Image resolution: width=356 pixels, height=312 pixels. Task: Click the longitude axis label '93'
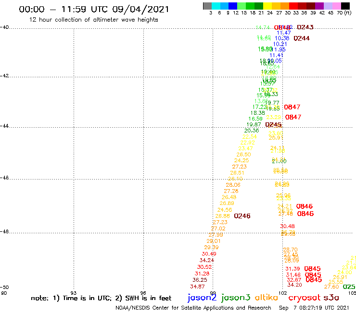(x=74, y=293)
